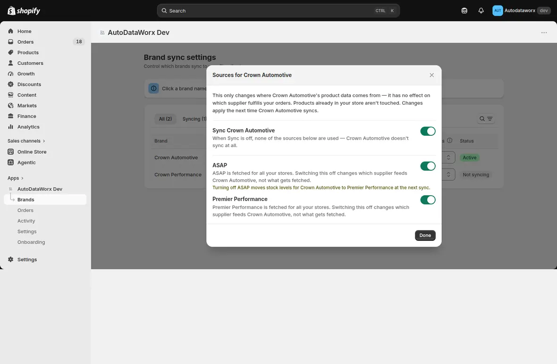The image size is (557, 364).
Task: Switch to the Syncing (1) tab
Action: point(194,119)
